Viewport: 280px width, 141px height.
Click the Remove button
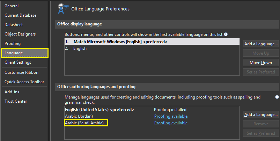261,124
